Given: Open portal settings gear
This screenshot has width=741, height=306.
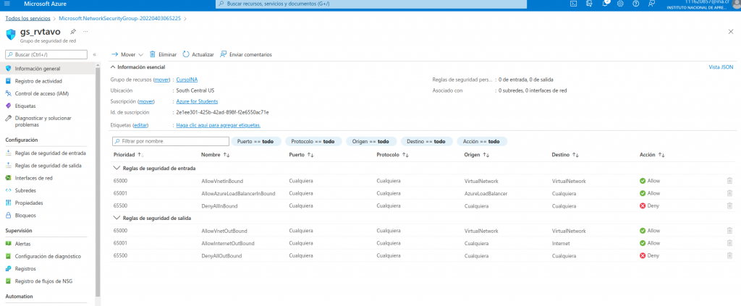Looking at the screenshot, I should (x=620, y=4).
